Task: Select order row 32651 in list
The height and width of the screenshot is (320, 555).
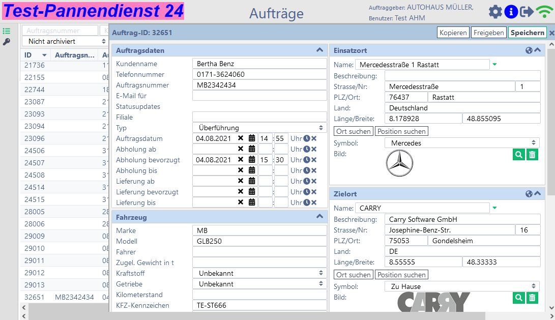Action: (65, 297)
